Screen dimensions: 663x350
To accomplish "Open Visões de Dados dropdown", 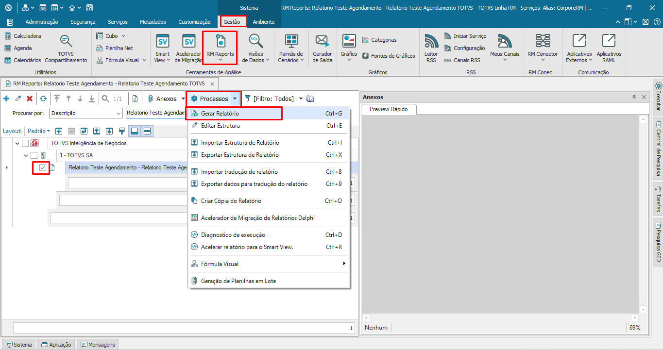I will [x=256, y=49].
